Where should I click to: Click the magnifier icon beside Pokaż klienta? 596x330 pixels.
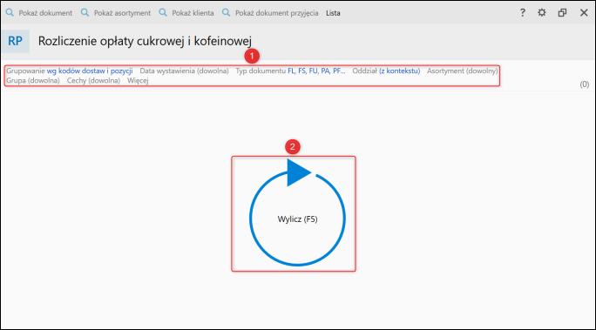(x=163, y=12)
